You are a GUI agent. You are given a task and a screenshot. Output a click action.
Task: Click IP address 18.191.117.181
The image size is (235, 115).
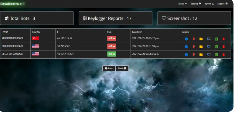point(65,54)
